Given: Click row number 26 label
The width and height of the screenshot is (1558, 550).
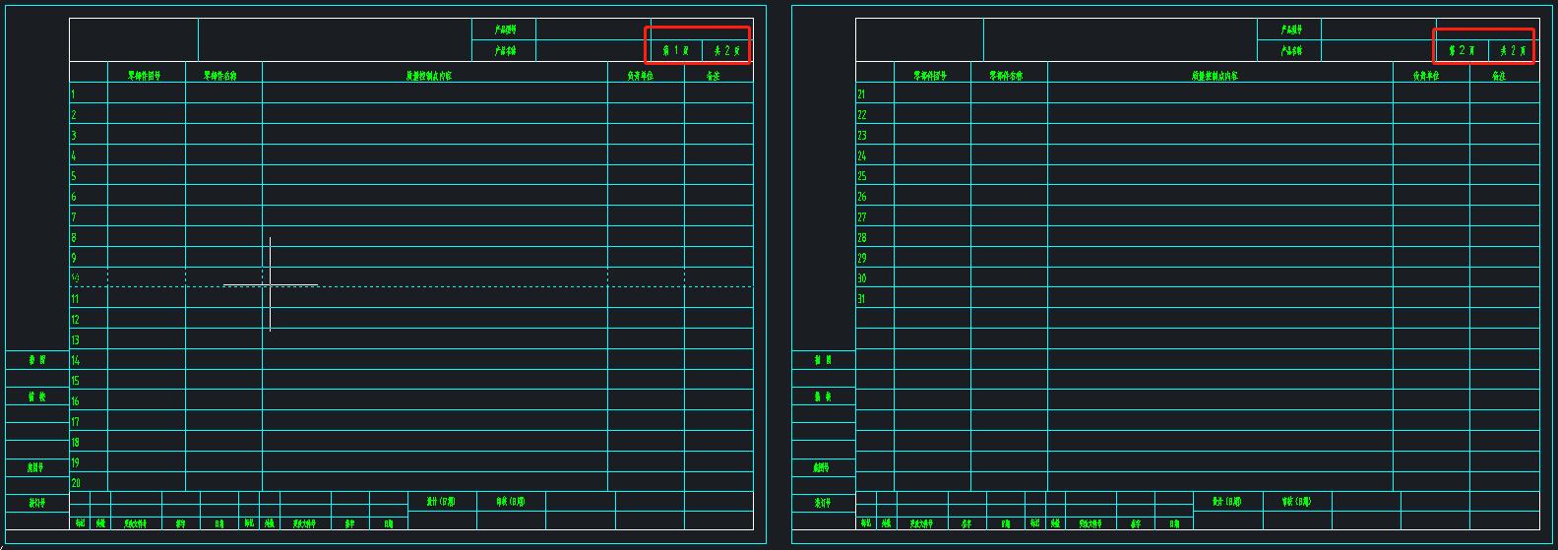Looking at the screenshot, I should 861,197.
